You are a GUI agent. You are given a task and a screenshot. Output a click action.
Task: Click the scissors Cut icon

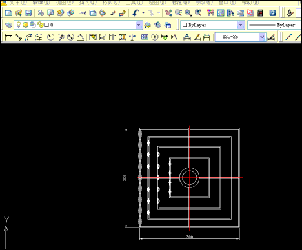click(83, 13)
